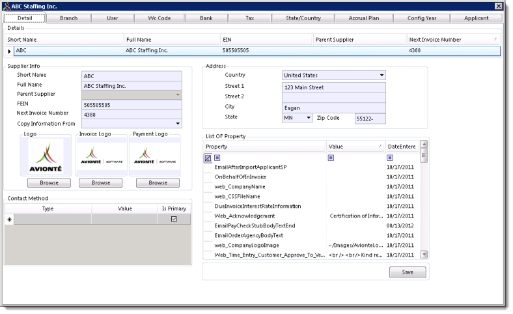This screenshot has height=314, width=513.
Task: Click the Avionté company logo image
Action: tap(44, 158)
